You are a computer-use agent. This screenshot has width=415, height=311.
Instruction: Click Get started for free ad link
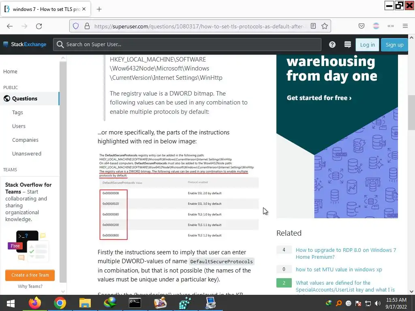coord(319,98)
